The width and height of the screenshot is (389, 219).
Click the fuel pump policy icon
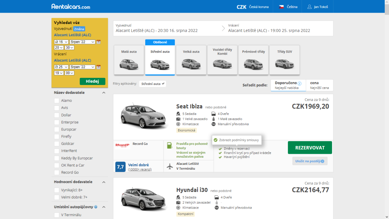[169, 146]
